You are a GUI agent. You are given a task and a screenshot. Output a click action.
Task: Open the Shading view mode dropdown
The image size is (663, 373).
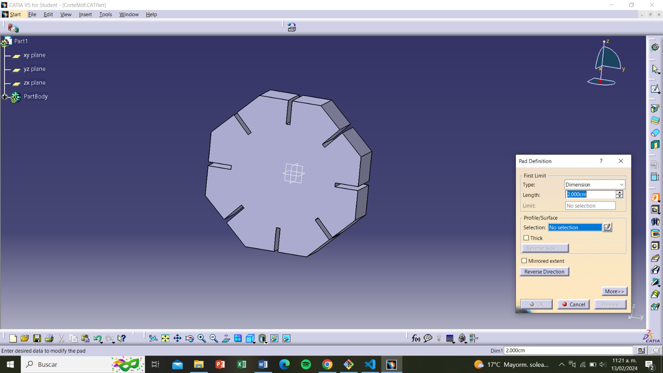(266, 342)
